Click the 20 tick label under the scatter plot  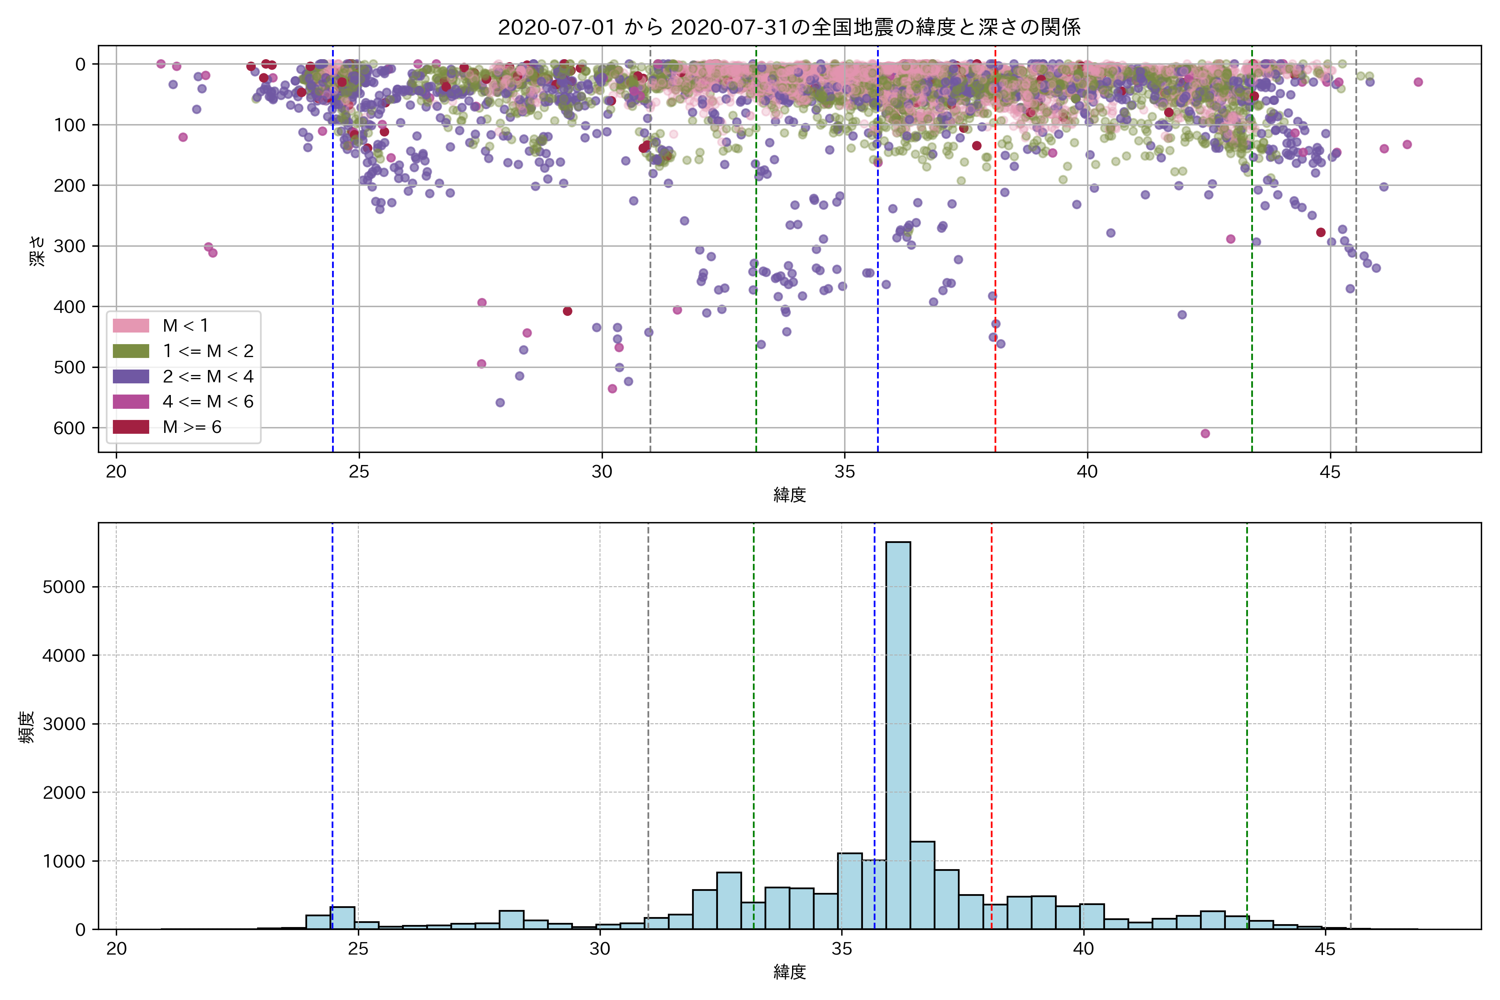pyautogui.click(x=116, y=472)
